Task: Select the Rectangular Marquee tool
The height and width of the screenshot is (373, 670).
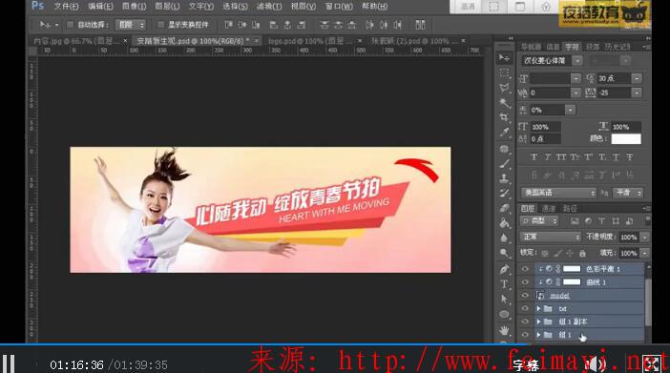Action: (504, 73)
